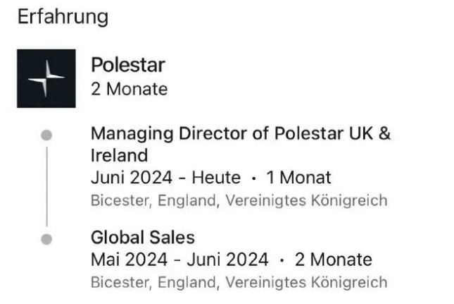Viewport: 454px width, 304px height.
Task: Click the timeline dot beside Global Sales
Action: 46,239
